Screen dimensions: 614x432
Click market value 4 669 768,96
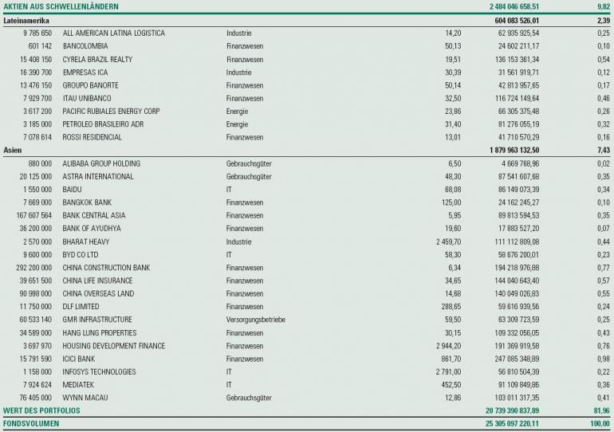[521, 163]
